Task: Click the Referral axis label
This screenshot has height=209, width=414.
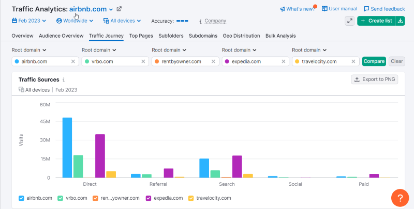Action: pos(158,184)
